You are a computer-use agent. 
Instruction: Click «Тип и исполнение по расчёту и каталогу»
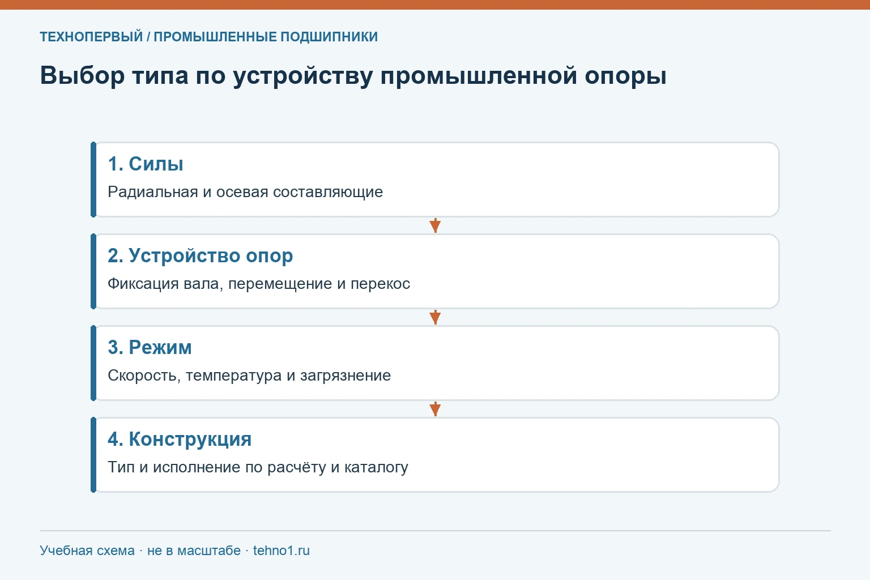[x=258, y=467]
